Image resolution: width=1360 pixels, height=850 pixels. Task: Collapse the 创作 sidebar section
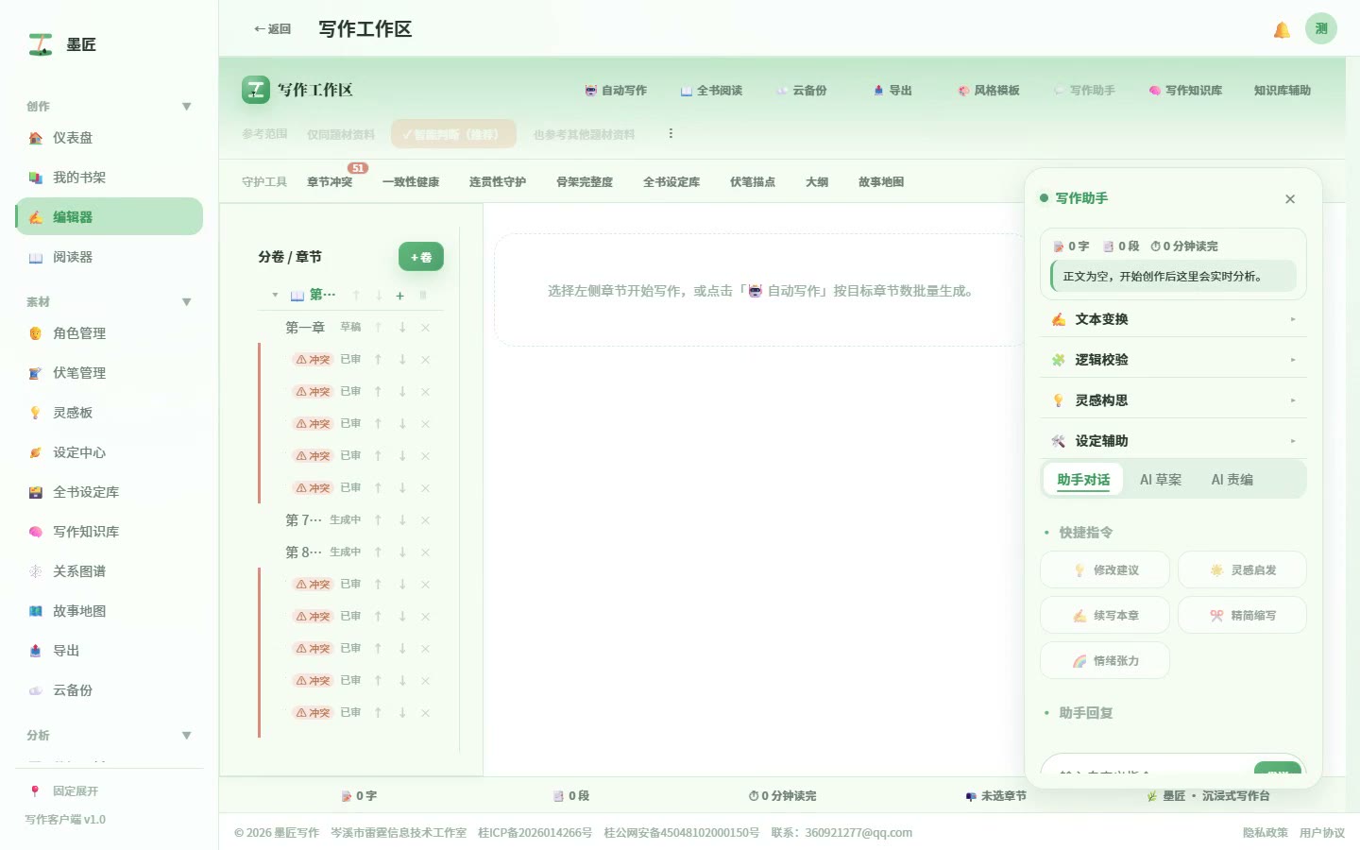187,107
